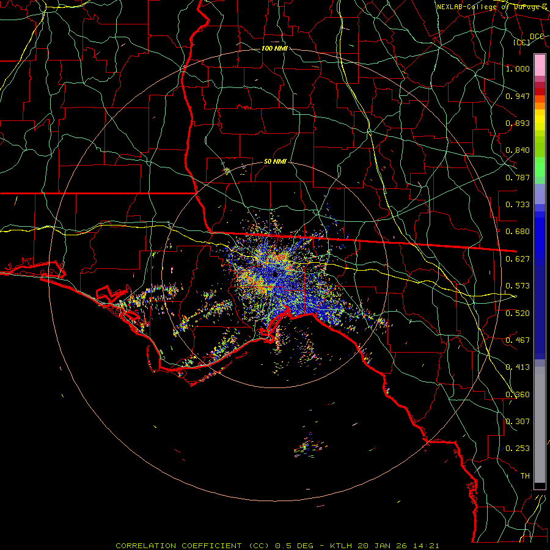Click the 100 NMI range ring label
The image size is (550, 550).
pyautogui.click(x=274, y=48)
